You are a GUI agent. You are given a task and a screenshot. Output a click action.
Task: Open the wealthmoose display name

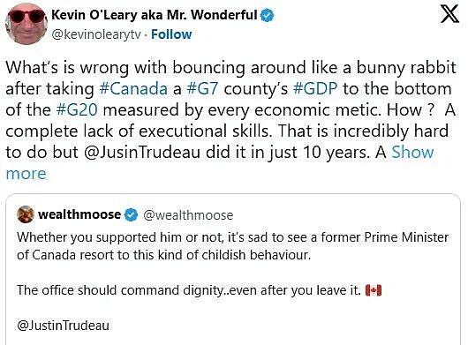pos(79,214)
